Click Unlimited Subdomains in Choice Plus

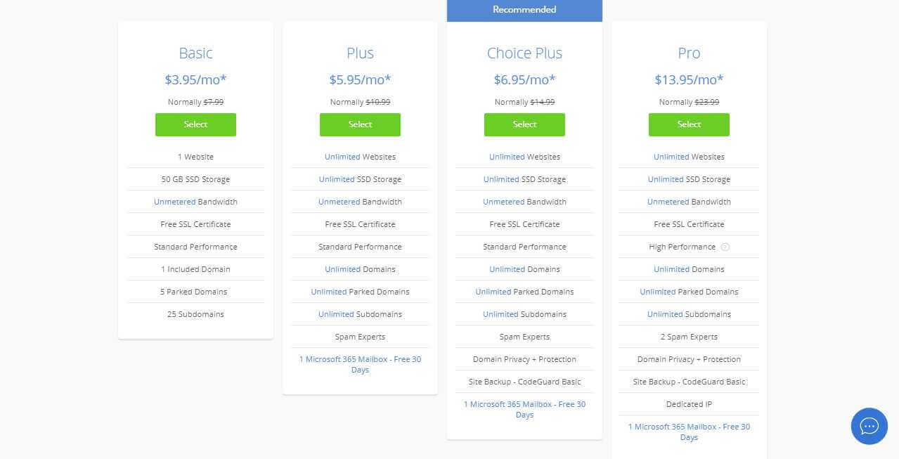click(x=524, y=314)
